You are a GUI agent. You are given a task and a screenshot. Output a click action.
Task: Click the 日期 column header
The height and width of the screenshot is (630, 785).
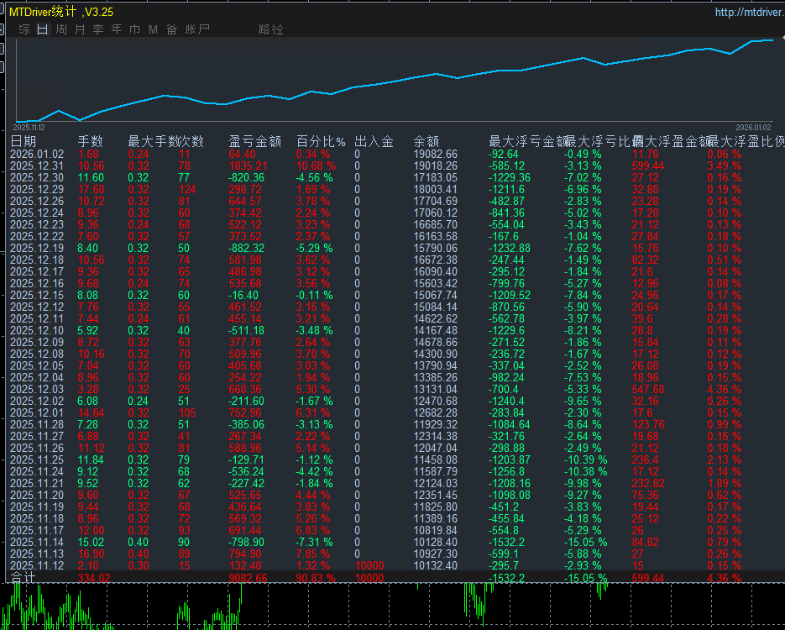pyautogui.click(x=25, y=141)
